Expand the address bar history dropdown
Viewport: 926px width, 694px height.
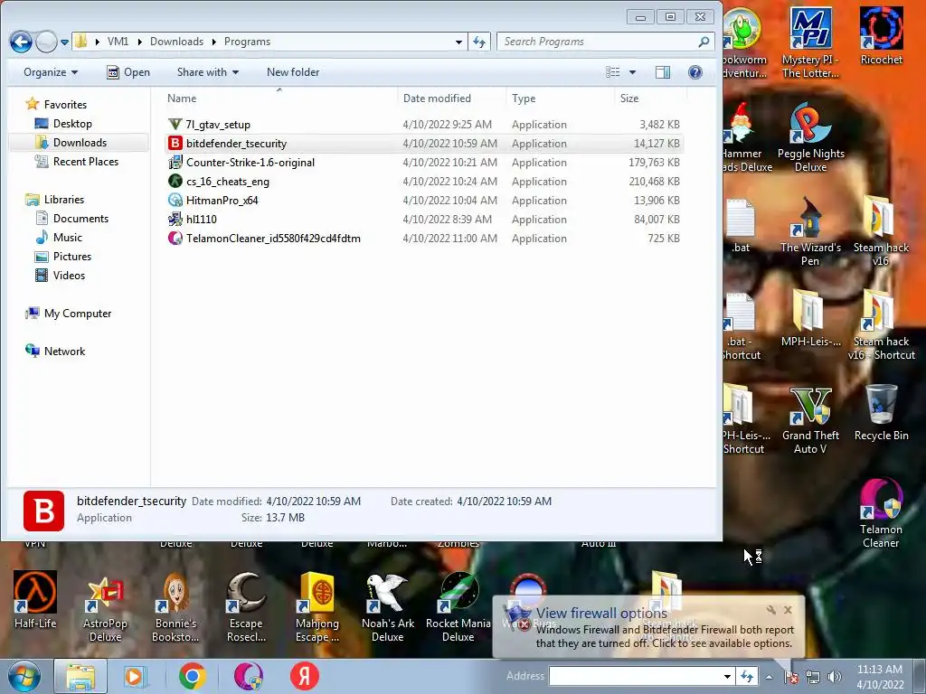pos(458,42)
